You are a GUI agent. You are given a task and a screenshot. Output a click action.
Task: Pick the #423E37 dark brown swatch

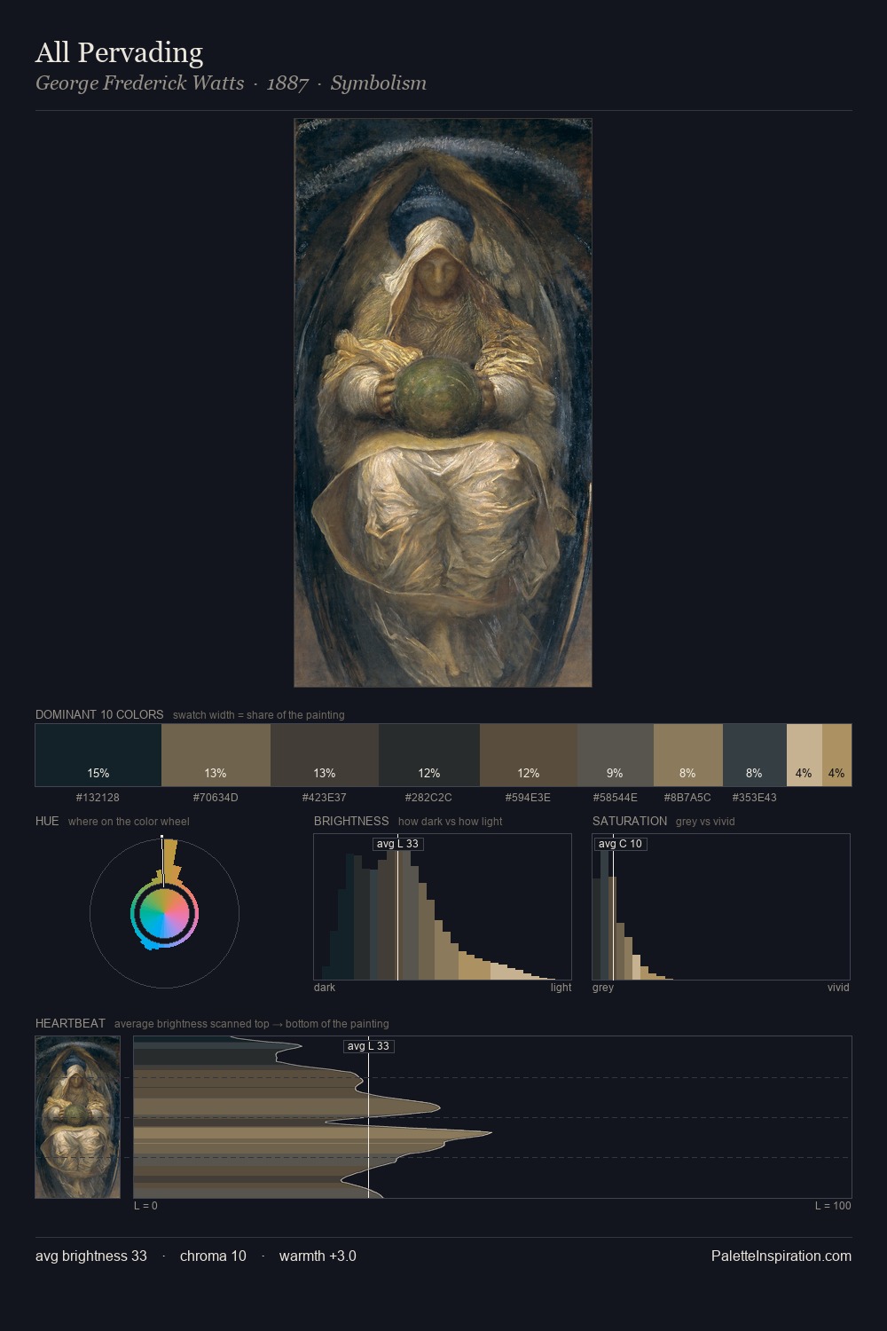coord(325,755)
